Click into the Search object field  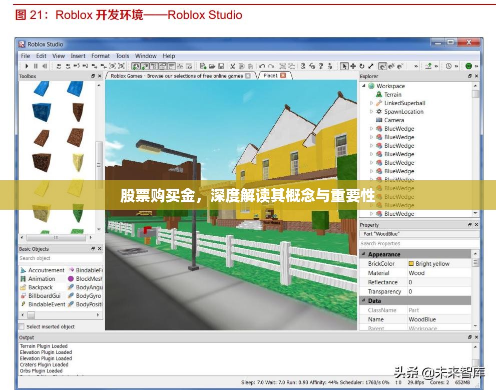pyautogui.click(x=60, y=258)
